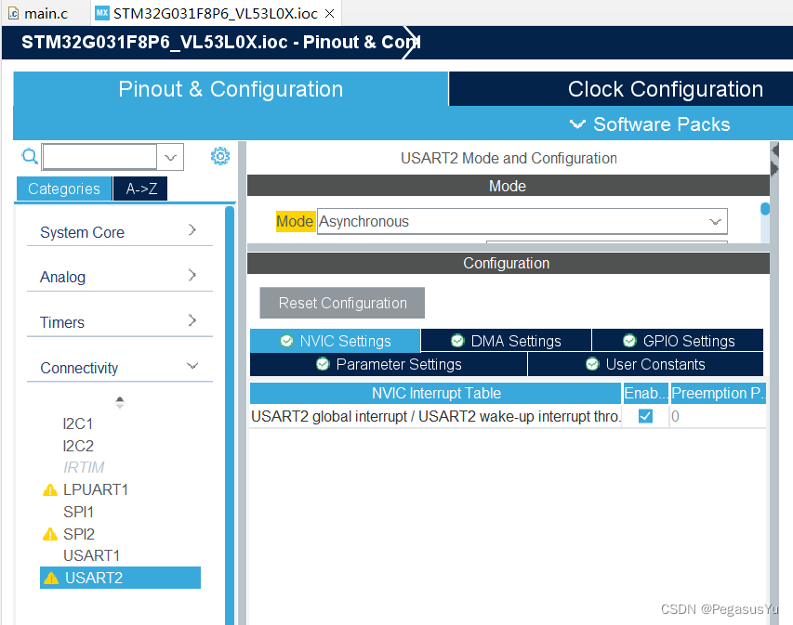The width and height of the screenshot is (793, 625).
Task: Click GPIO Settings green check icon
Action: (629, 341)
